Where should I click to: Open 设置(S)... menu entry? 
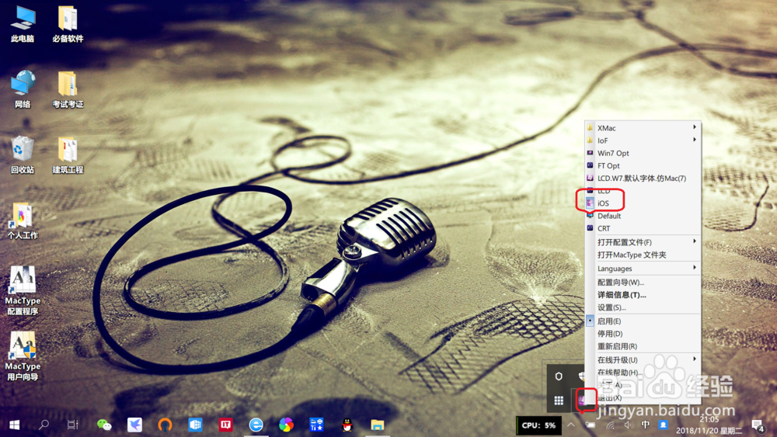643,307
